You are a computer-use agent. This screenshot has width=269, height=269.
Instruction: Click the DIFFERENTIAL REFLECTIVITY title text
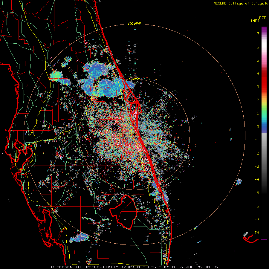(x=85, y=267)
